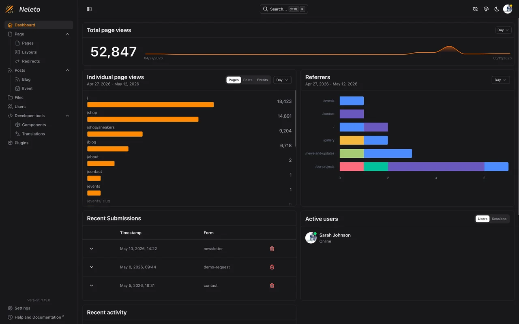Screen dimensions: 519x324
Task: Expand the contact submission row
Action: (x=92, y=285)
